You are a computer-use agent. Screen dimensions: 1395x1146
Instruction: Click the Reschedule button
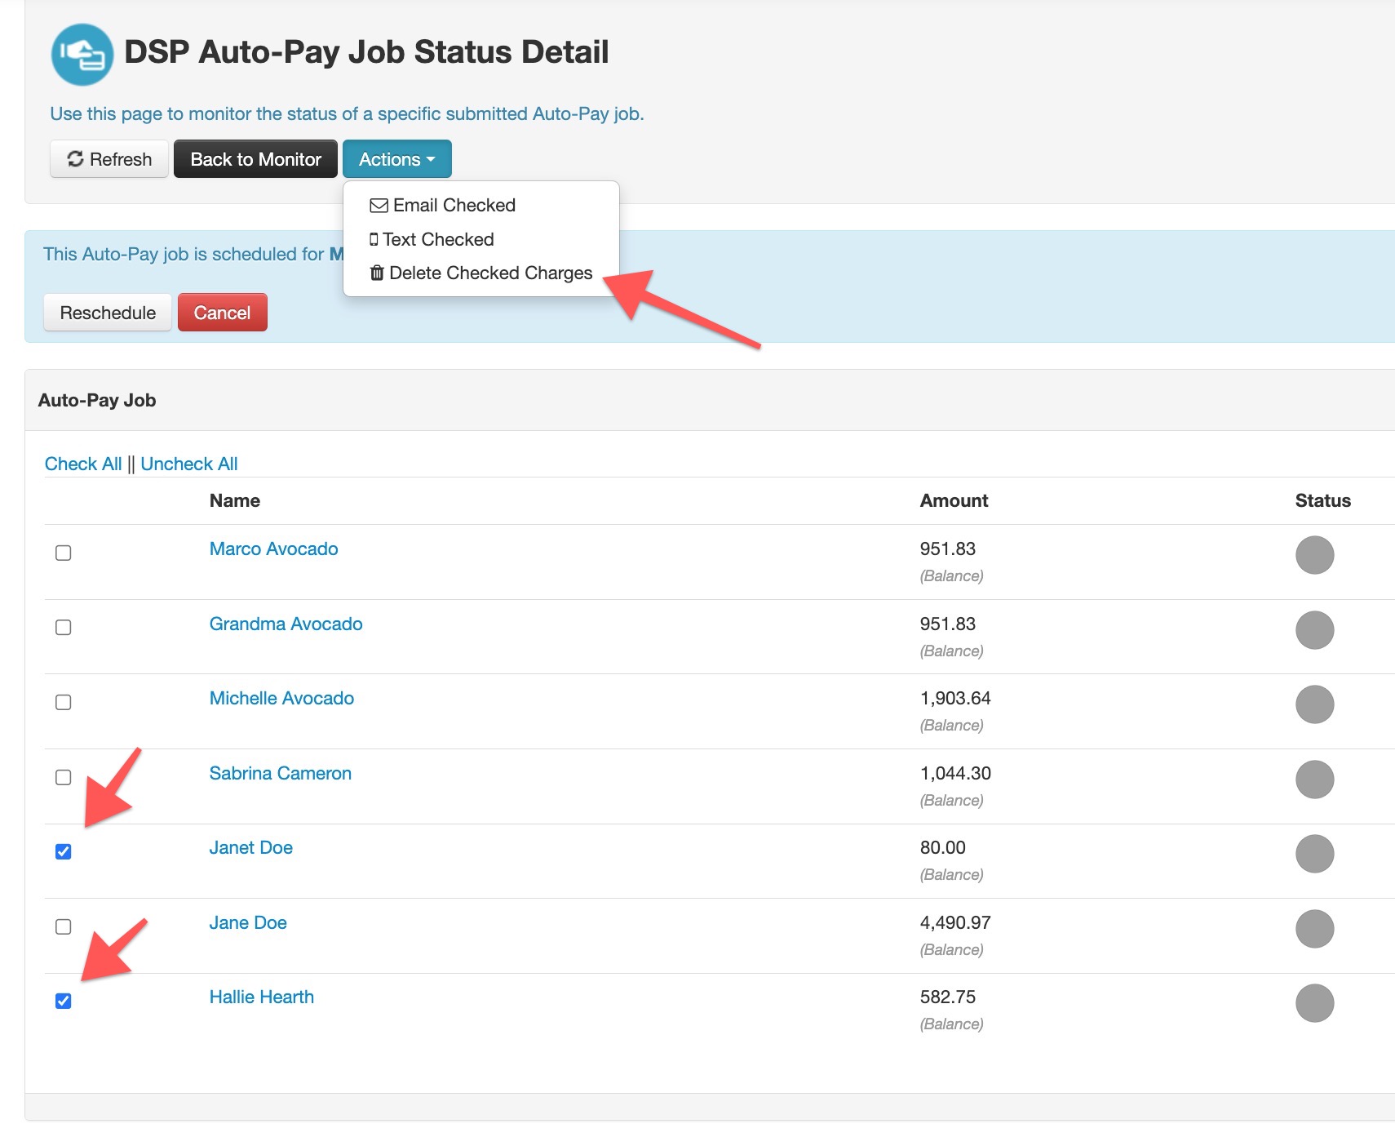click(x=108, y=313)
